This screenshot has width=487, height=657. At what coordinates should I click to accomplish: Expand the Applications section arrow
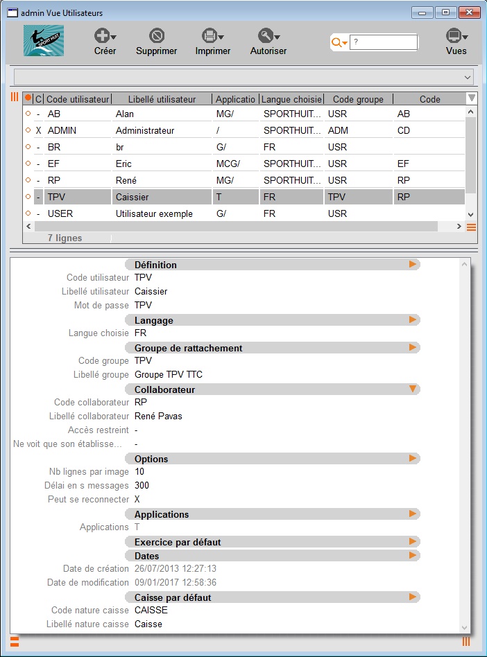412,514
